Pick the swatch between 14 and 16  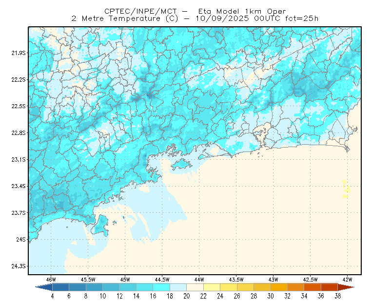[x=145, y=287]
